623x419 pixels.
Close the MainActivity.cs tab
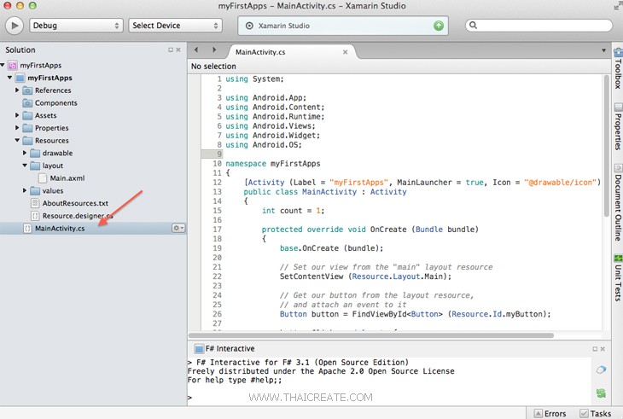pyautogui.click(x=346, y=52)
